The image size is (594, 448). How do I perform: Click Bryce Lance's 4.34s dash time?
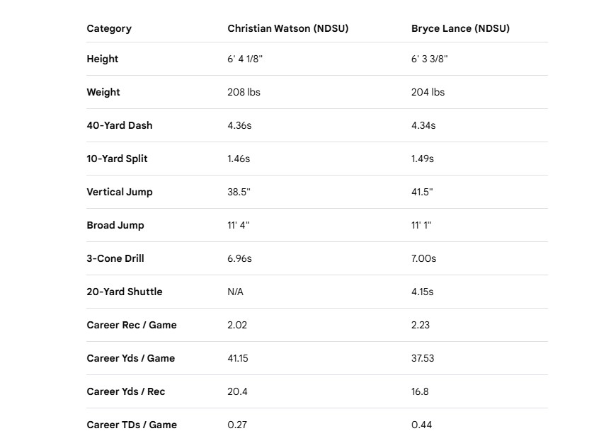point(423,125)
